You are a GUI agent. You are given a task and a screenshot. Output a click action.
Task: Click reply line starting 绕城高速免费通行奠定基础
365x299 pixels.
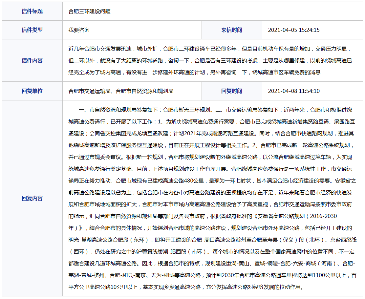210,169
